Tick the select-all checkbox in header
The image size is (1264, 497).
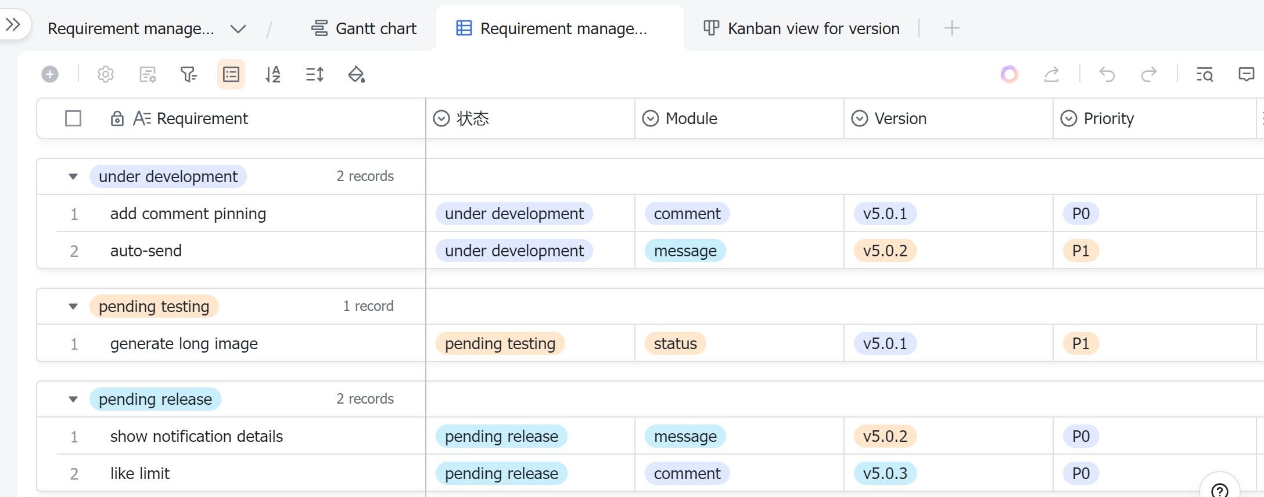coord(73,118)
